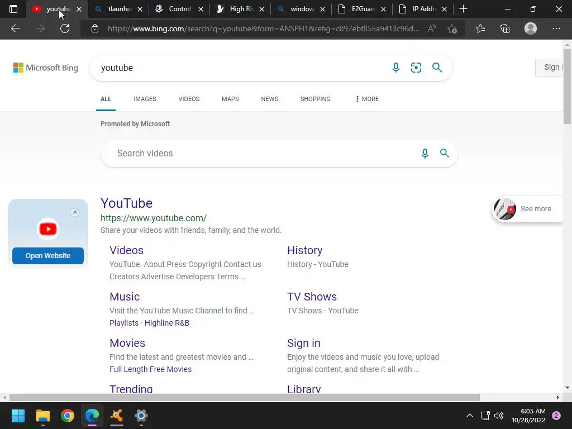Close the E2Guard tab
572x429 pixels.
pyautogui.click(x=383, y=9)
